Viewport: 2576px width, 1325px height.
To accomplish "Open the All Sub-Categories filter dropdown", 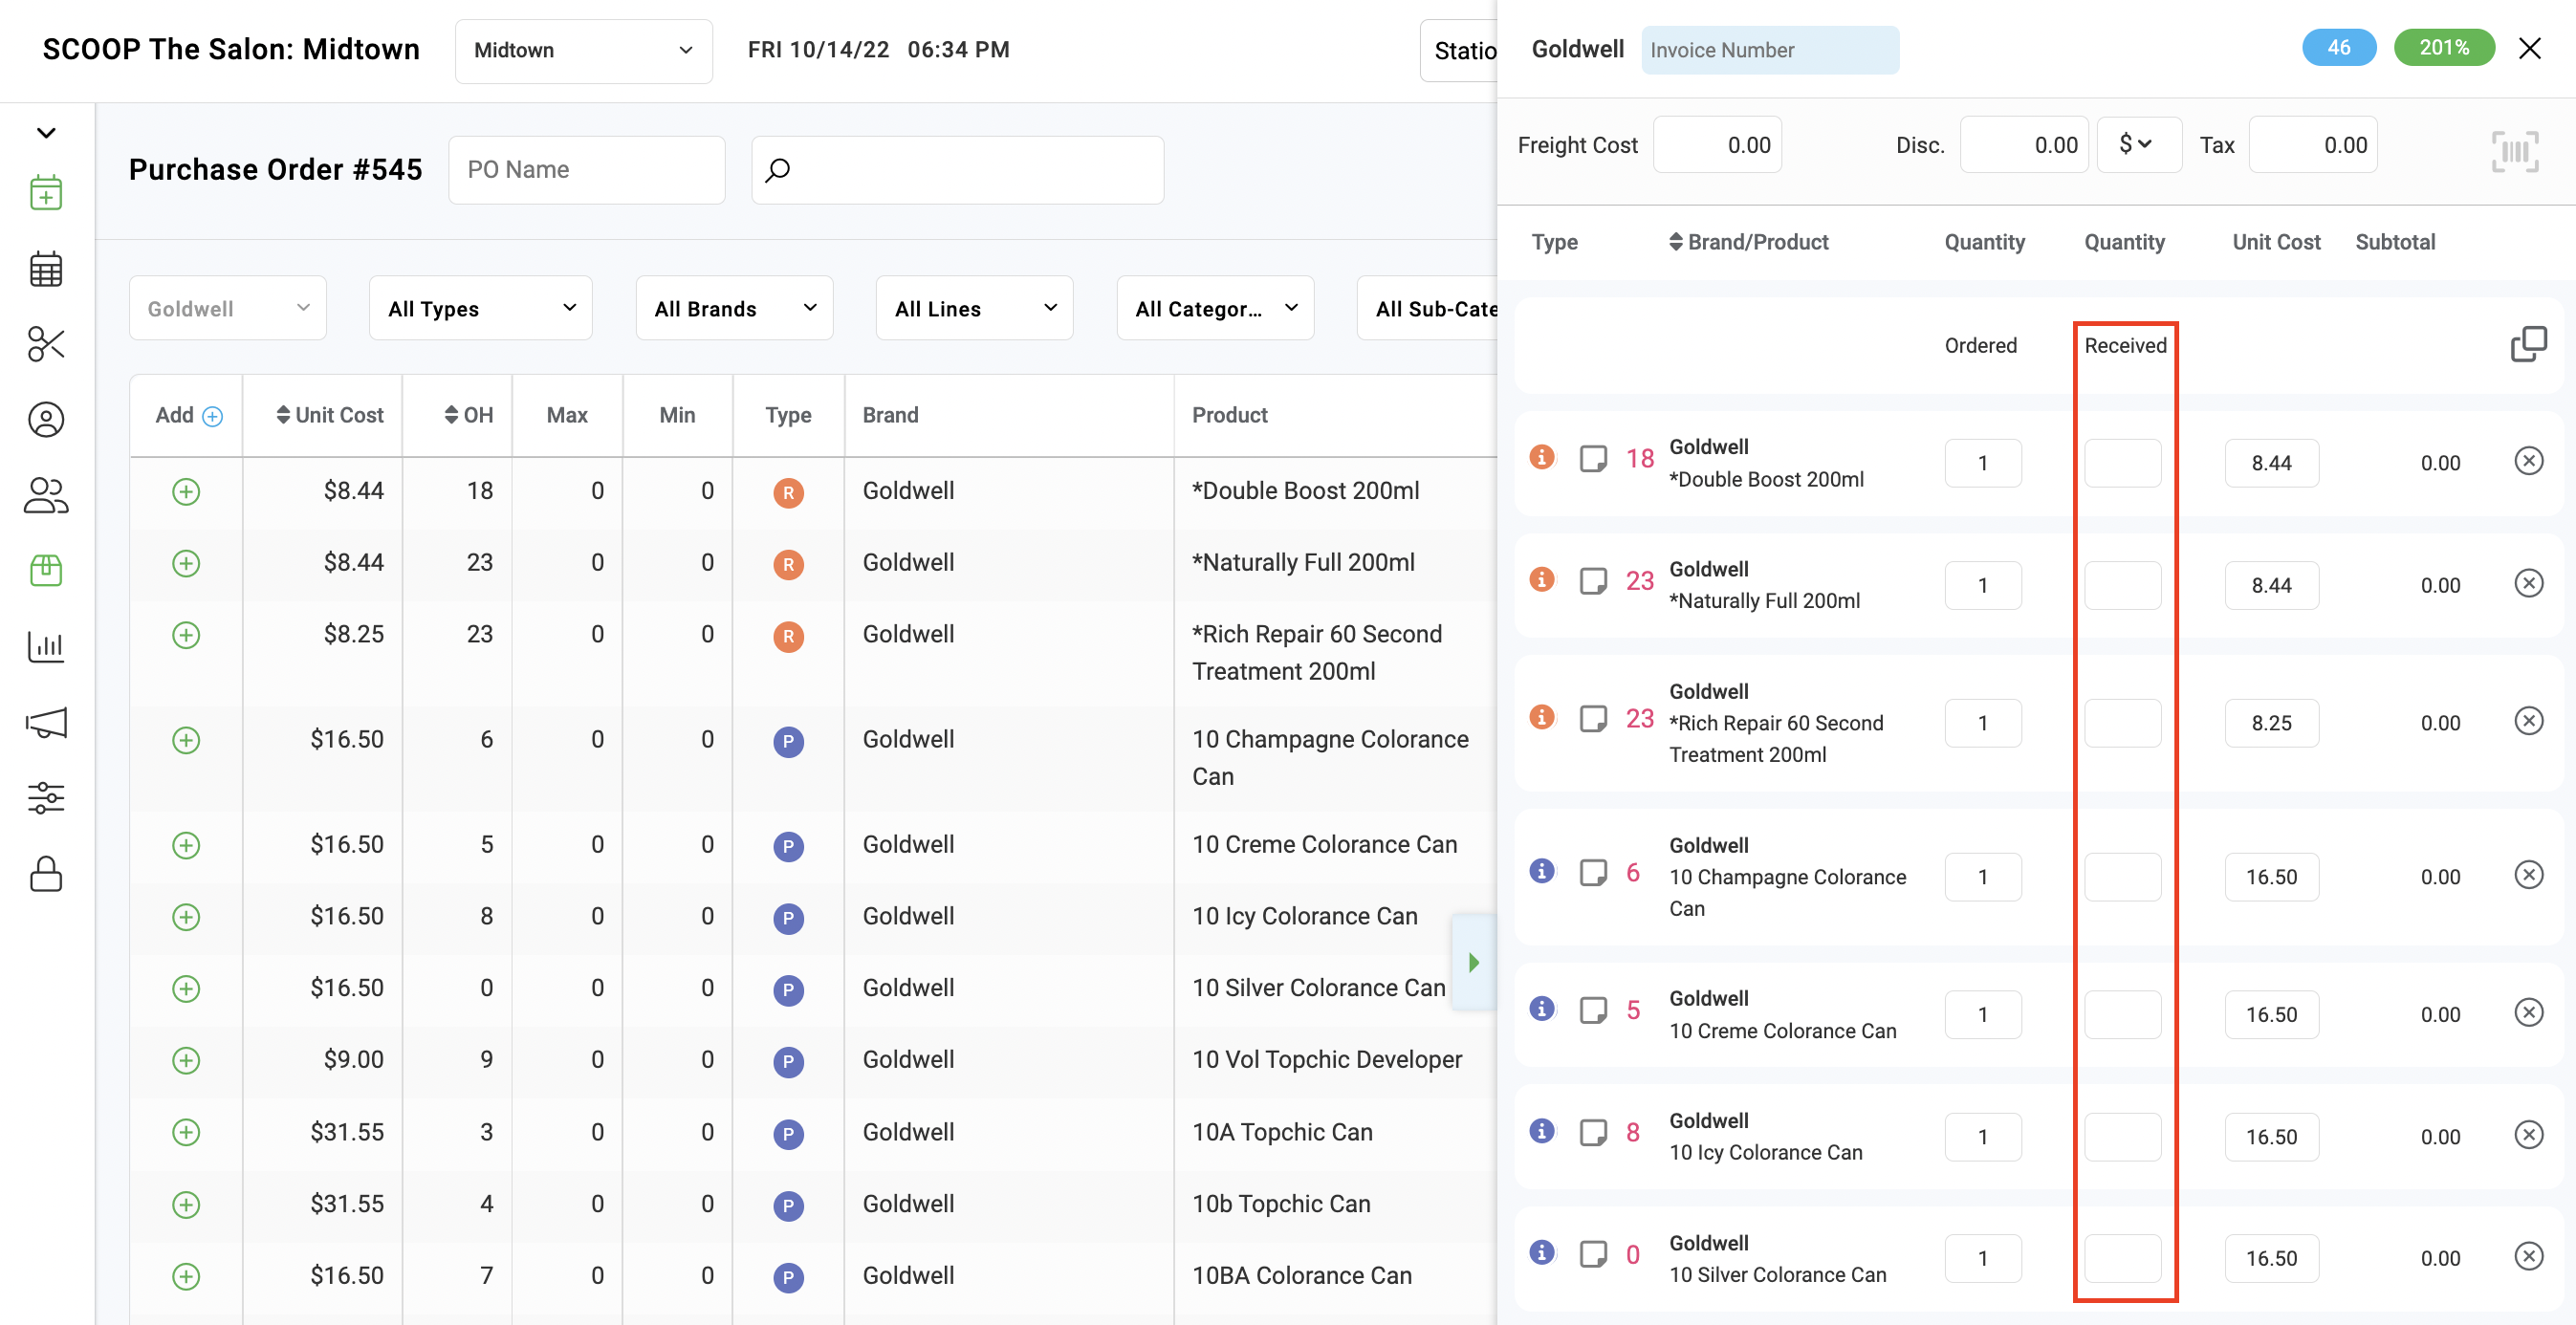I will coord(1427,309).
